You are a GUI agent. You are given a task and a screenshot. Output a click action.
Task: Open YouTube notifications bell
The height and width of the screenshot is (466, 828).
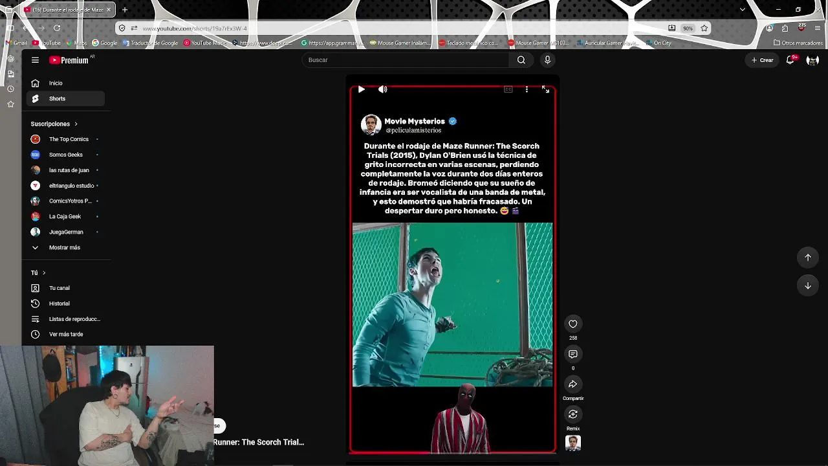click(x=790, y=60)
